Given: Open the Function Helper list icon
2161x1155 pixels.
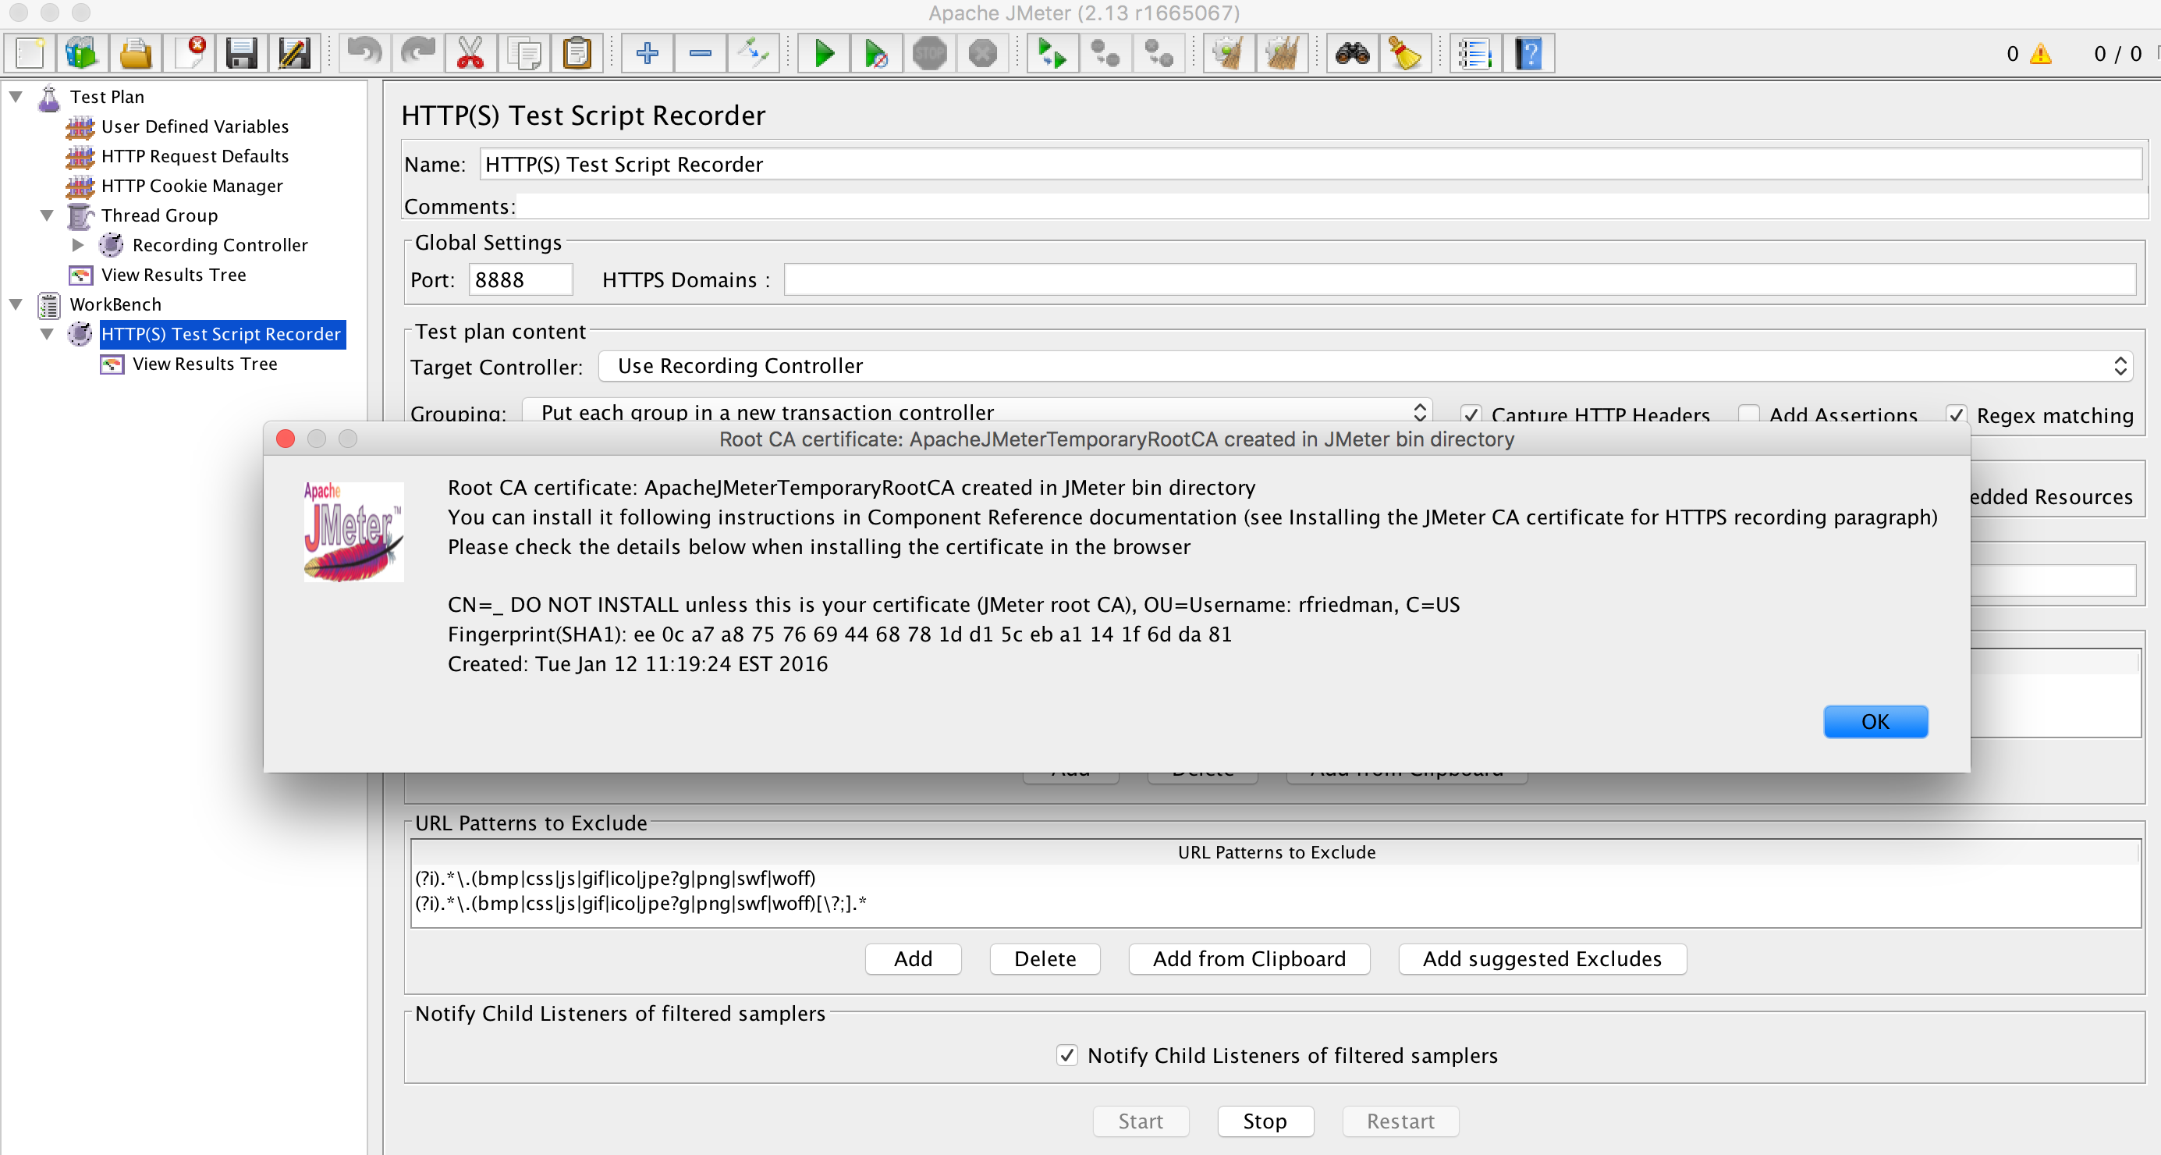Looking at the screenshot, I should pyautogui.click(x=1474, y=53).
